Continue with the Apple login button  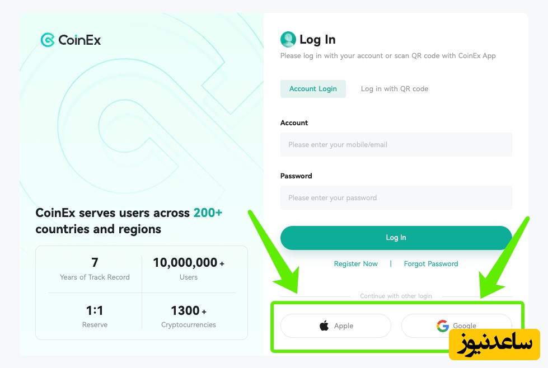[x=335, y=325]
